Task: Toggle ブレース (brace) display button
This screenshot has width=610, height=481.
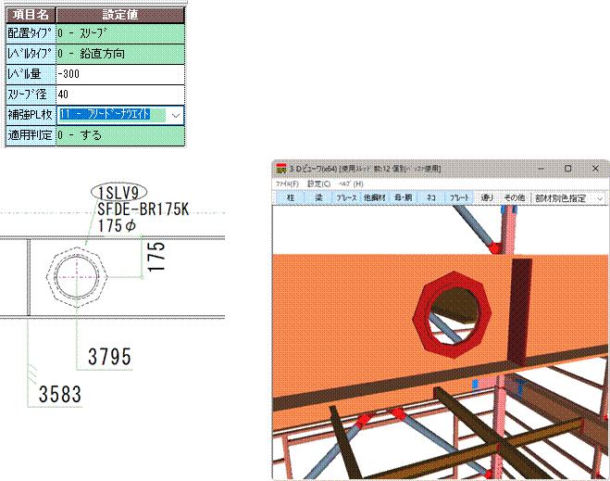Action: pos(346,198)
